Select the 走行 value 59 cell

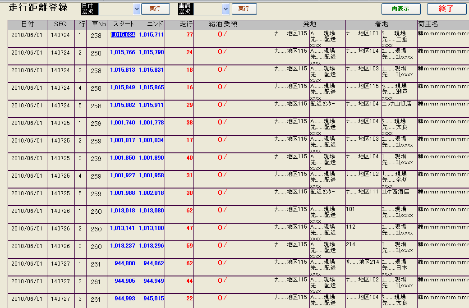click(x=179, y=246)
